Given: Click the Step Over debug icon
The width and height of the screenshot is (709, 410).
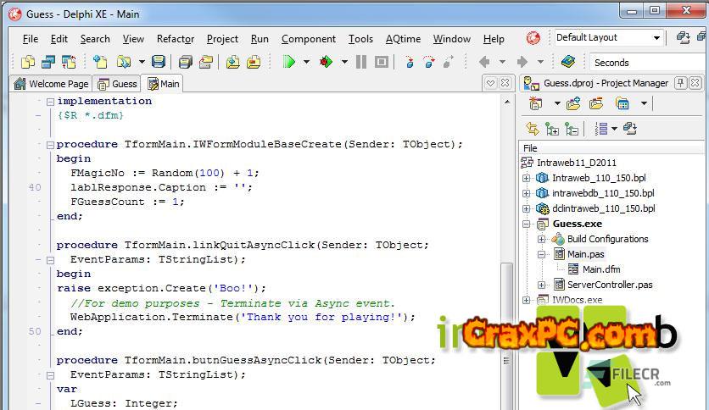Looking at the screenshot, I should (428, 62).
